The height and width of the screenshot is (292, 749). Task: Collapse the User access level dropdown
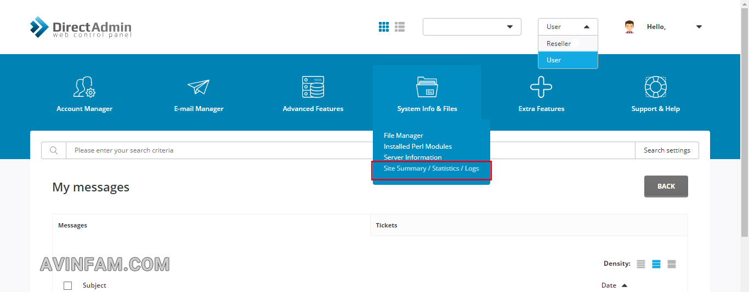click(568, 27)
